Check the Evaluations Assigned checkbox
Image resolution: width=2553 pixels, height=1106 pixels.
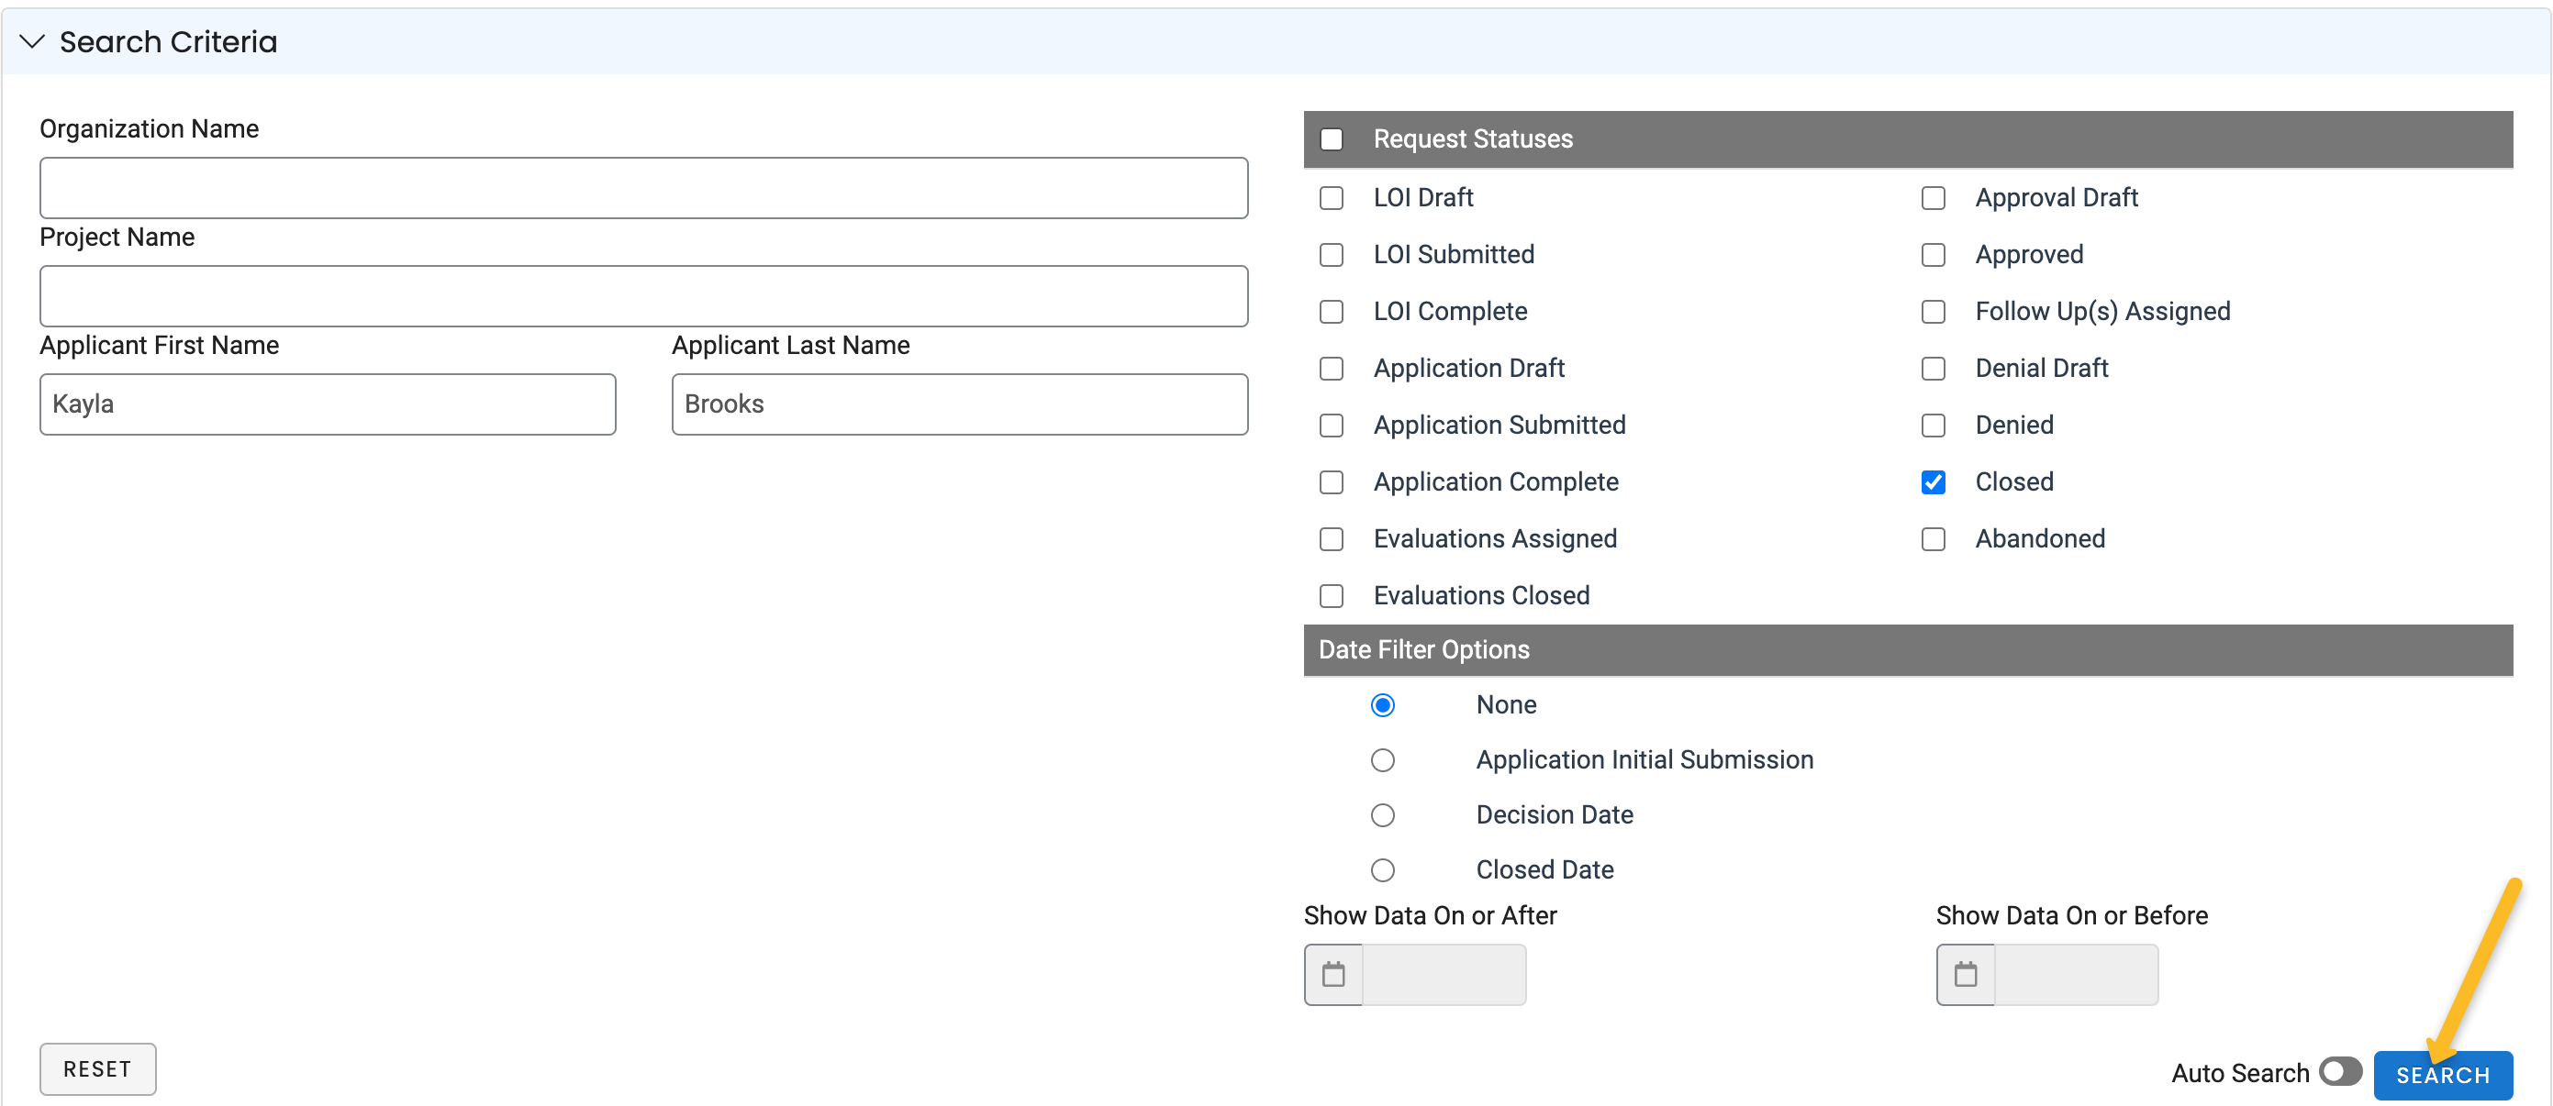tap(1331, 538)
